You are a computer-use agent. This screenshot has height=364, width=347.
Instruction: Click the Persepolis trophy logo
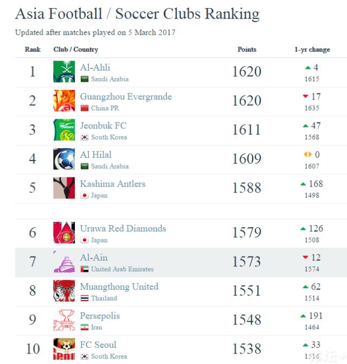click(64, 320)
